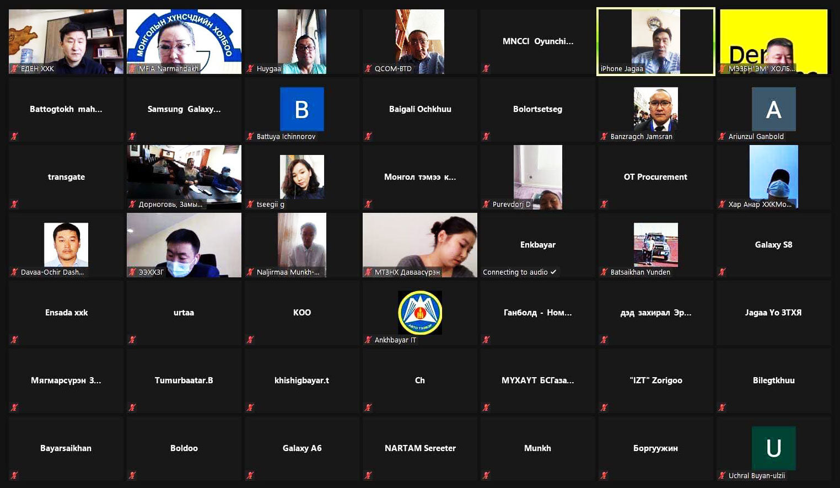Click the green U avatar of Uchral Buyan-ulzii
The height and width of the screenshot is (488, 840).
(773, 448)
